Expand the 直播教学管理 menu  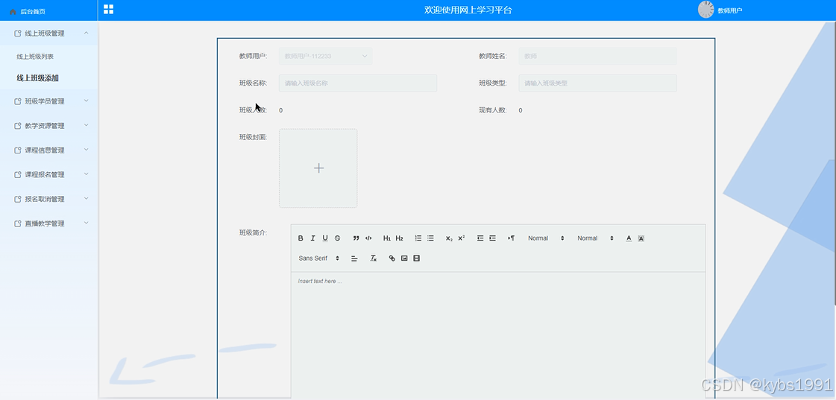[49, 223]
